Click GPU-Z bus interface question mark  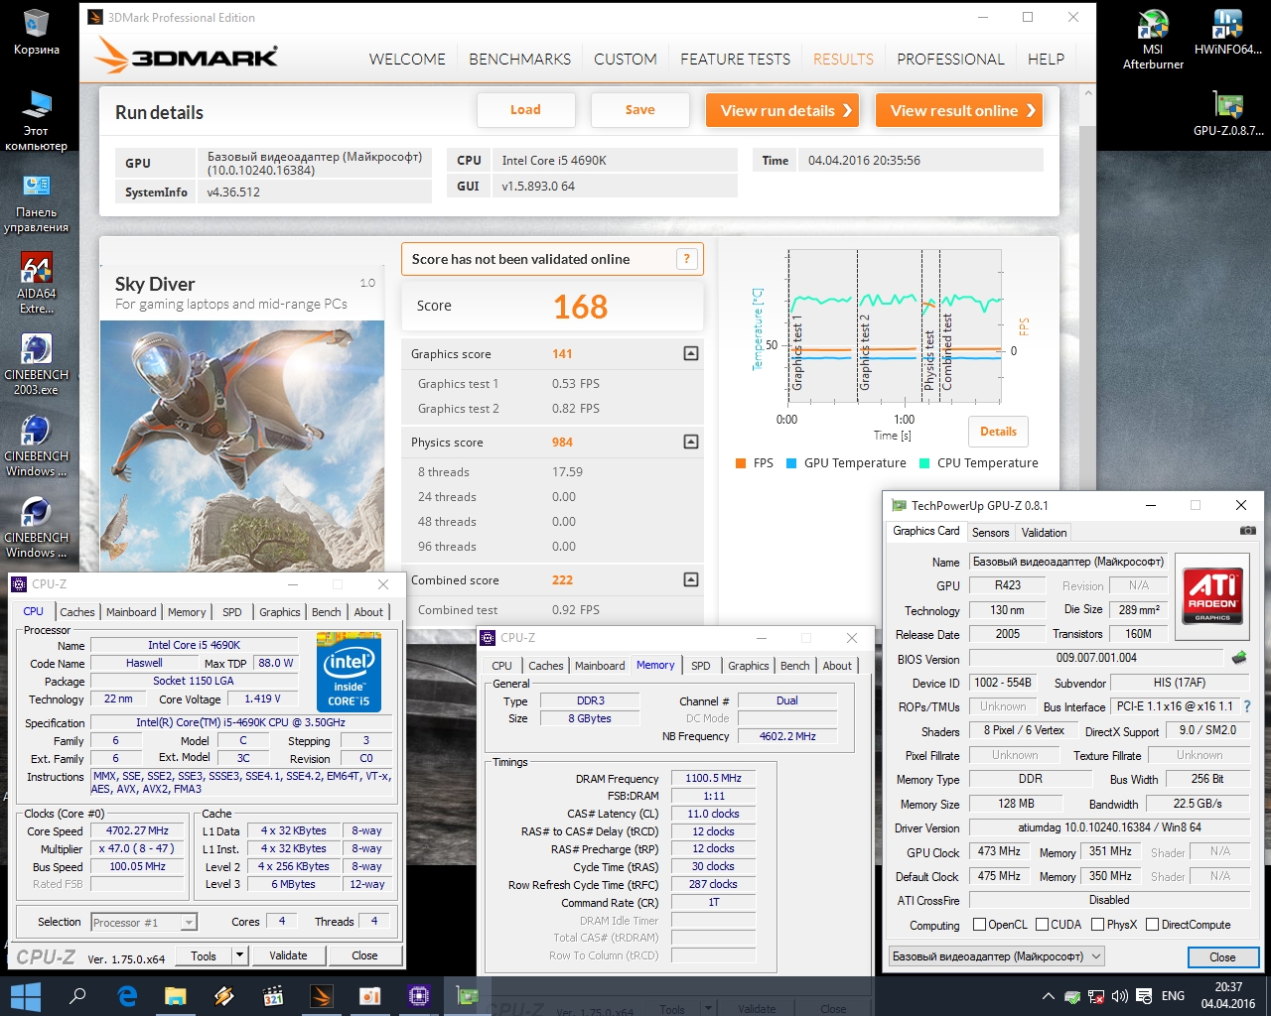click(x=1247, y=706)
